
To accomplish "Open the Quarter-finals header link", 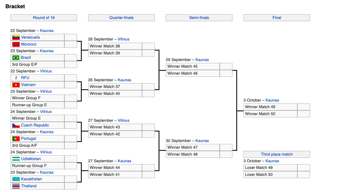I will click(x=121, y=18).
